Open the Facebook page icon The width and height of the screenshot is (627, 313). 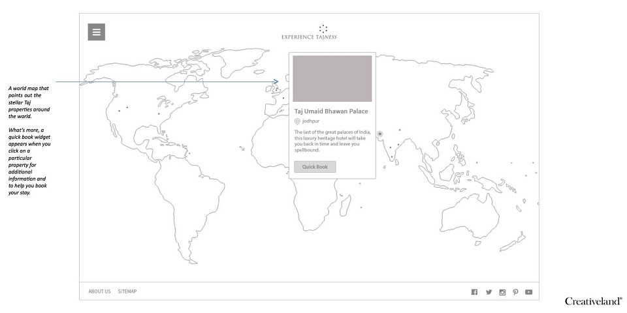(x=474, y=292)
